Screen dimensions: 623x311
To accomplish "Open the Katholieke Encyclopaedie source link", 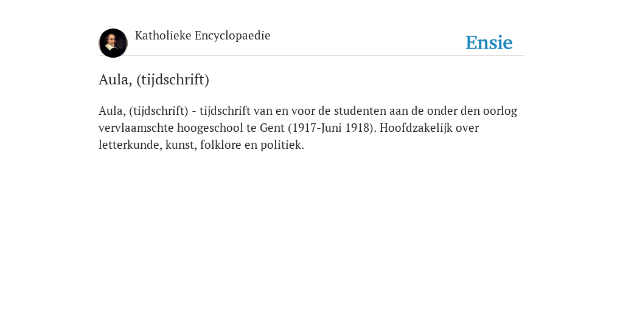I will point(203,36).
